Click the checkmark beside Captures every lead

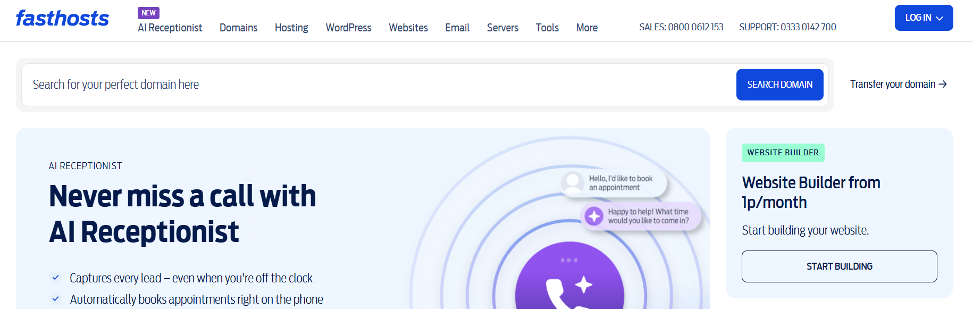55,278
